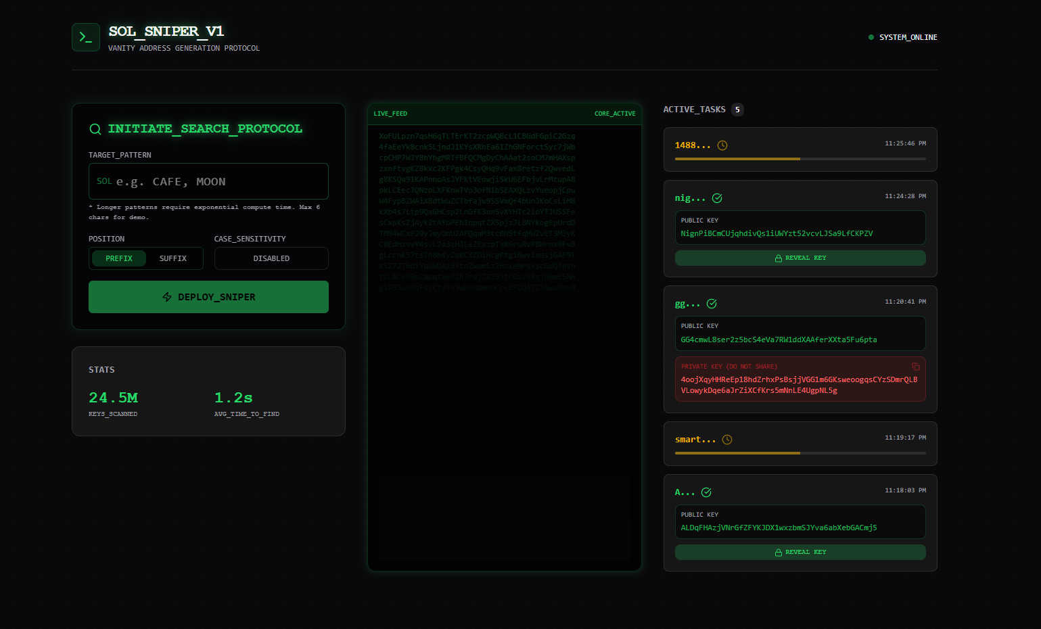Click the 1.2s average time value

click(233, 398)
